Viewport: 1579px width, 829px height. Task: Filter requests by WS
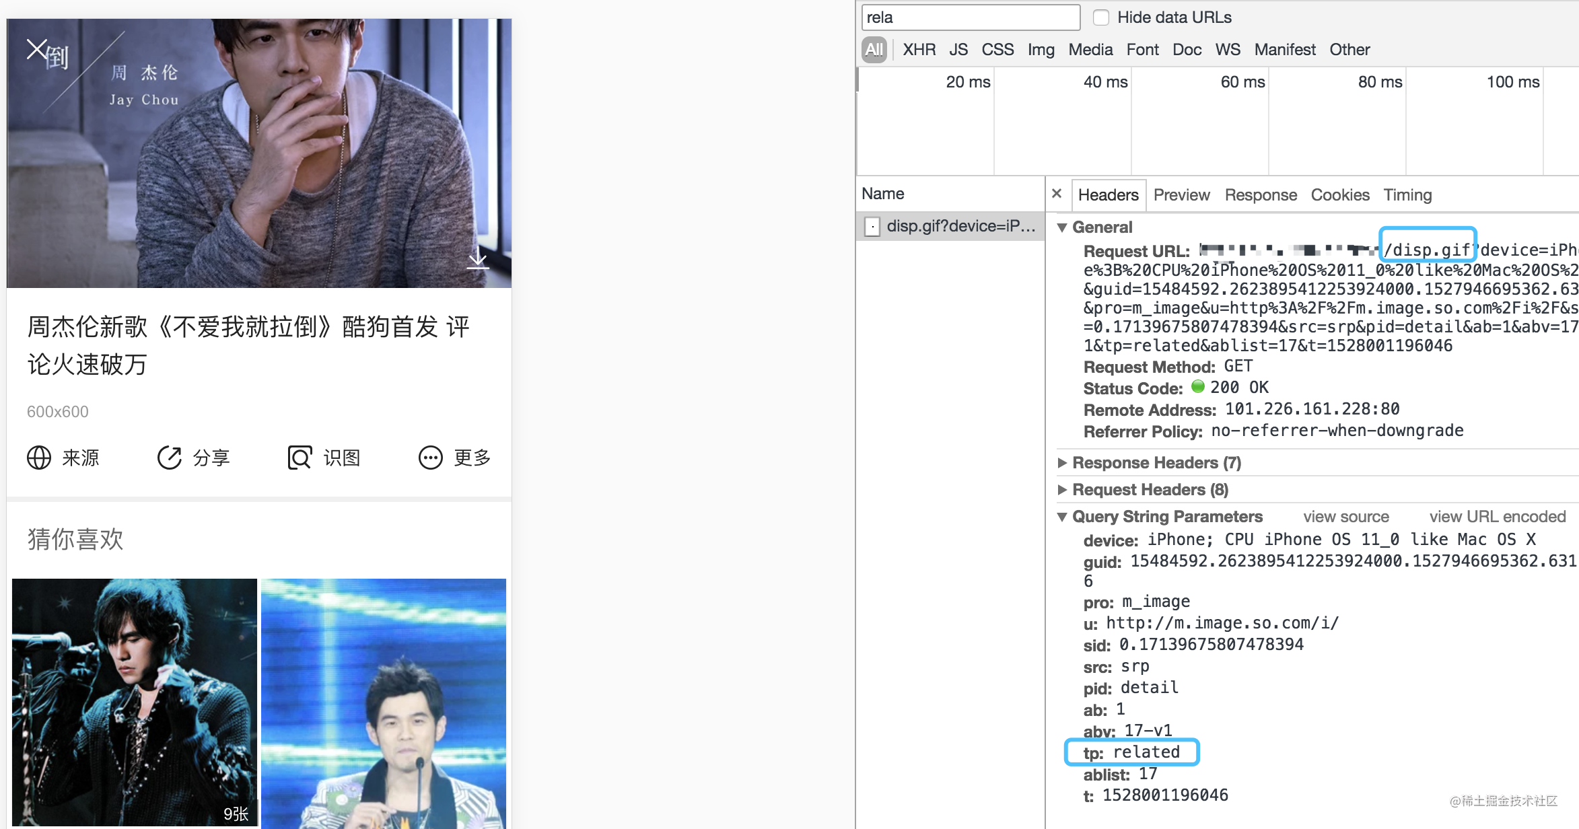click(x=1228, y=50)
